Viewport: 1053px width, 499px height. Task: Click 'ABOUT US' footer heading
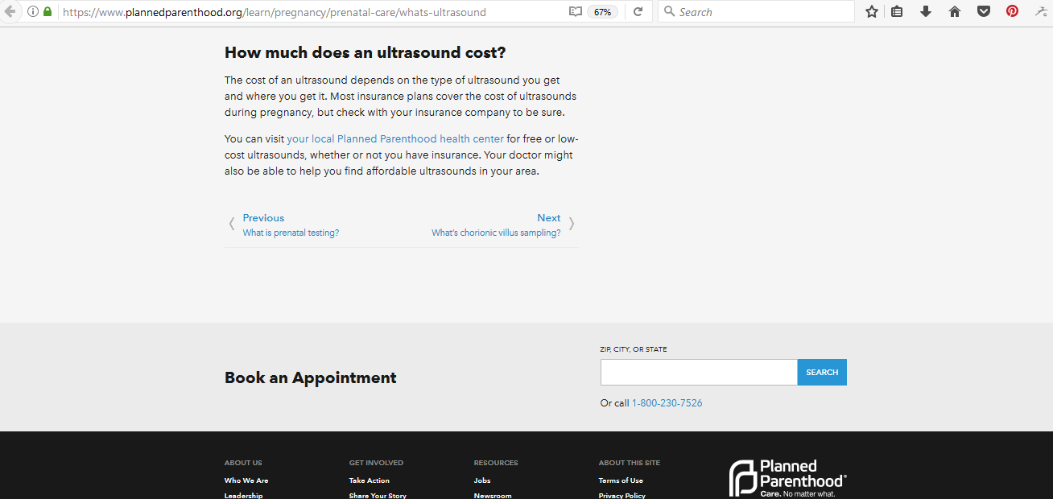[x=243, y=463]
